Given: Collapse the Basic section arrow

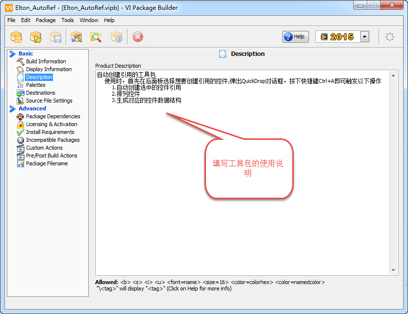Looking at the screenshot, I should coord(12,53).
